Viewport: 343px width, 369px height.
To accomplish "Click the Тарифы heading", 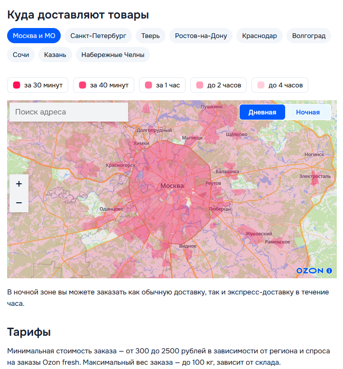I will click(x=29, y=332).
